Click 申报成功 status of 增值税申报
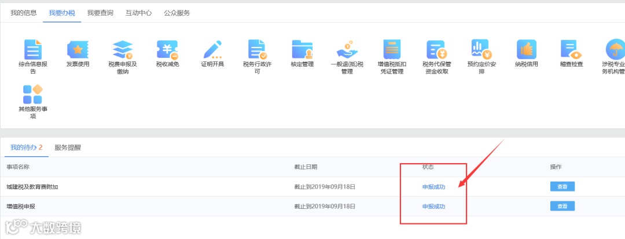625x239 pixels. pos(433,207)
